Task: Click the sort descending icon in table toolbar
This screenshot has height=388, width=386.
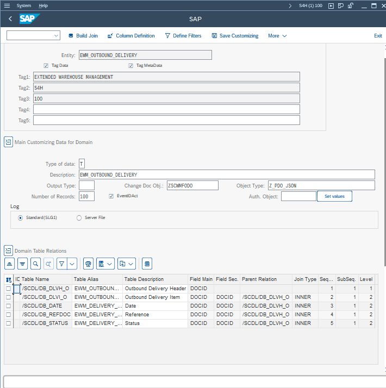Action: click(22, 264)
